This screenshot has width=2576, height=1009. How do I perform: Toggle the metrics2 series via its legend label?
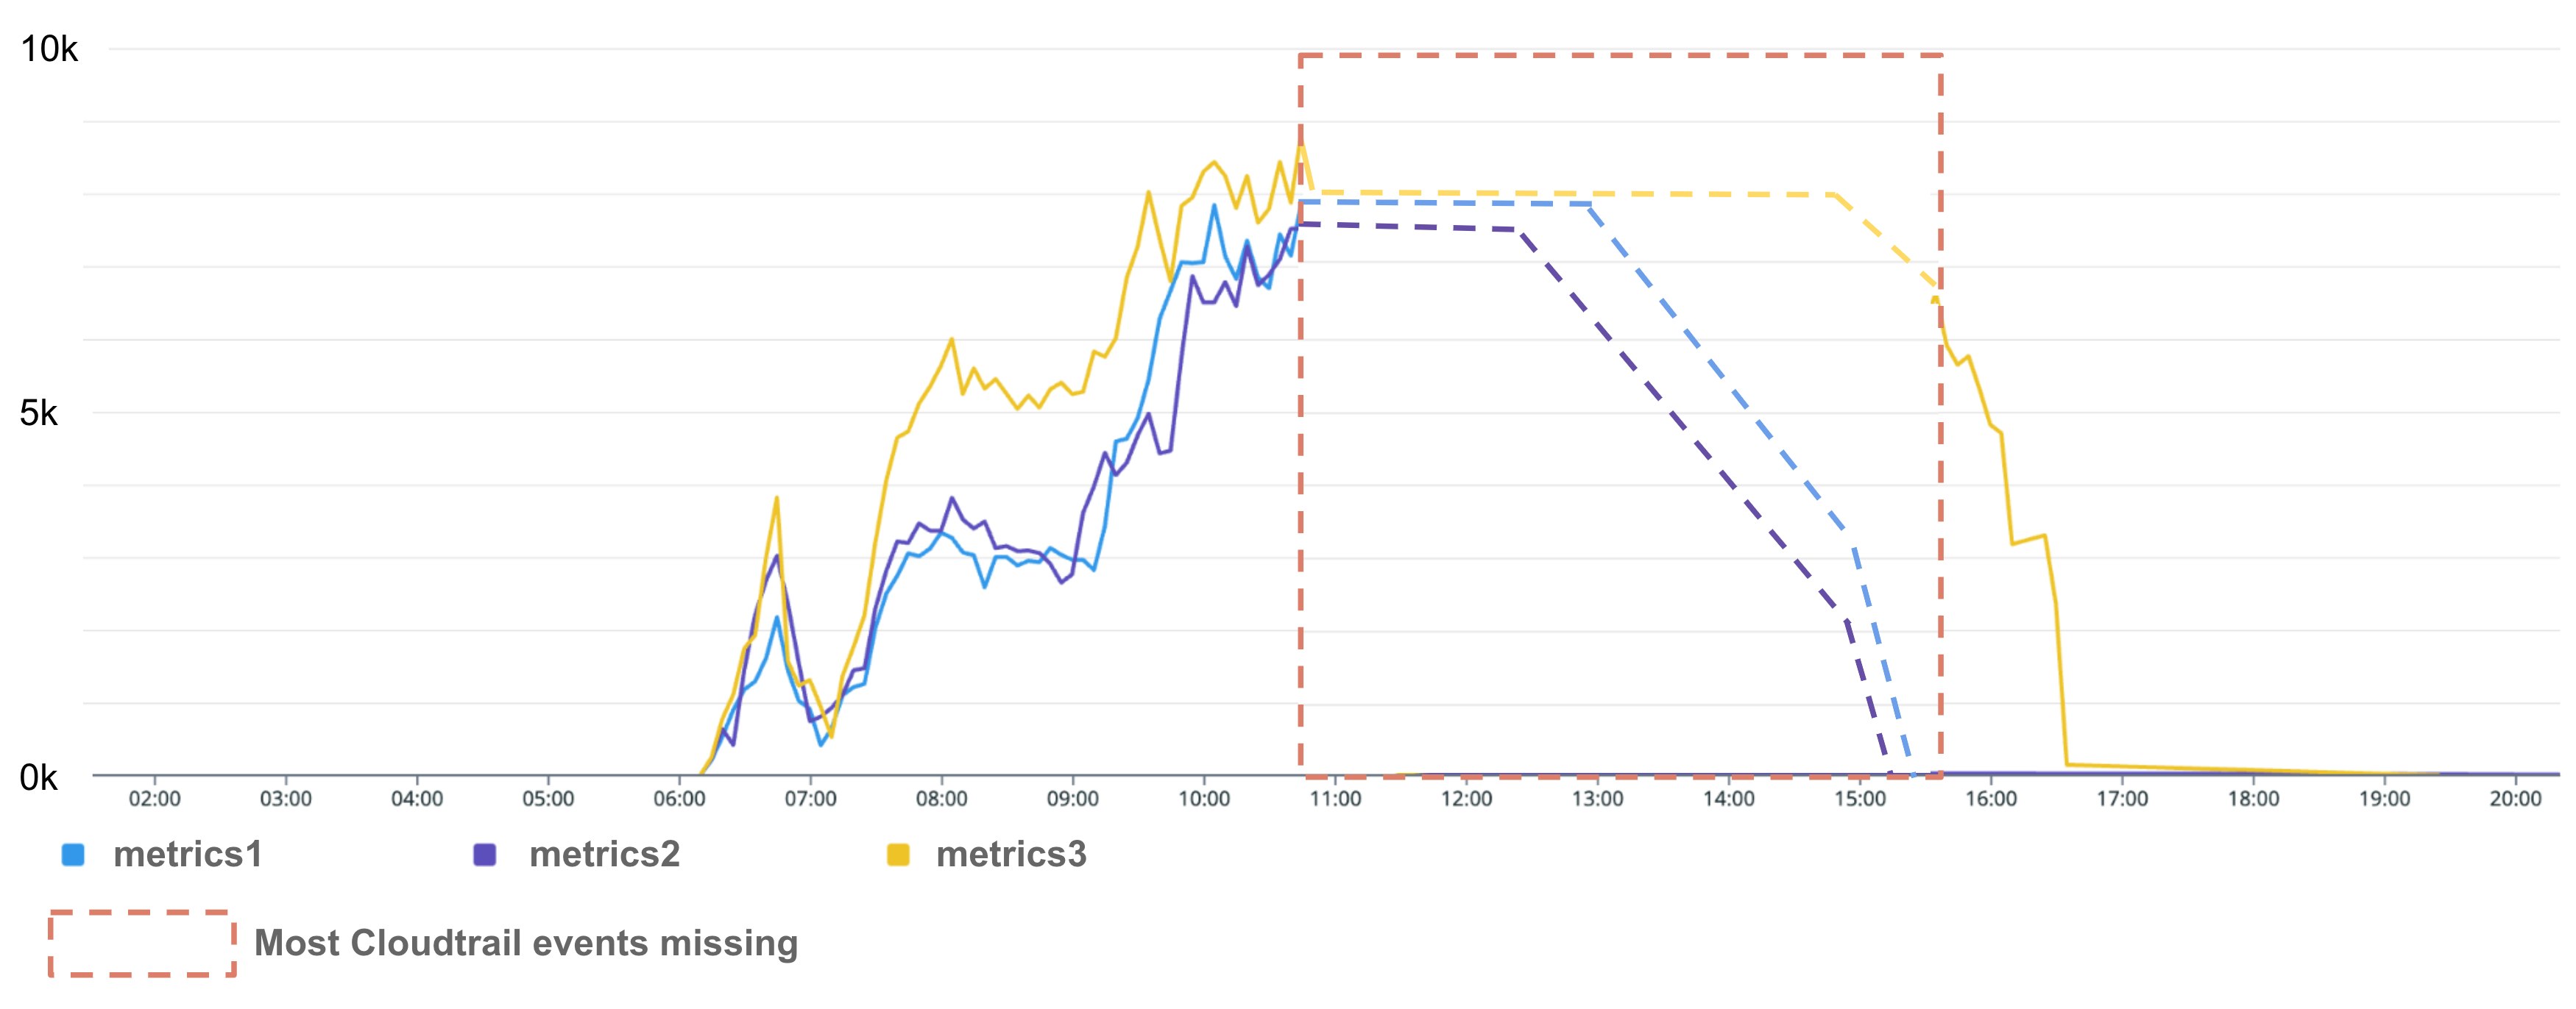(x=604, y=855)
